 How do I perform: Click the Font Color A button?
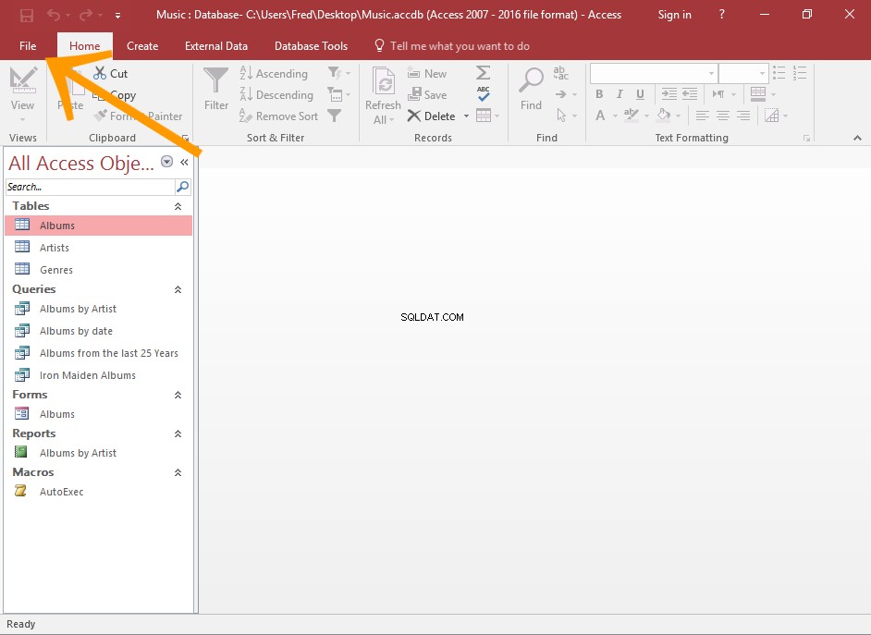600,116
